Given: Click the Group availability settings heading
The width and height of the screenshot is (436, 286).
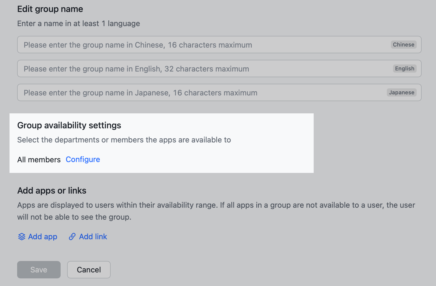Looking at the screenshot, I should pyautogui.click(x=69, y=125).
